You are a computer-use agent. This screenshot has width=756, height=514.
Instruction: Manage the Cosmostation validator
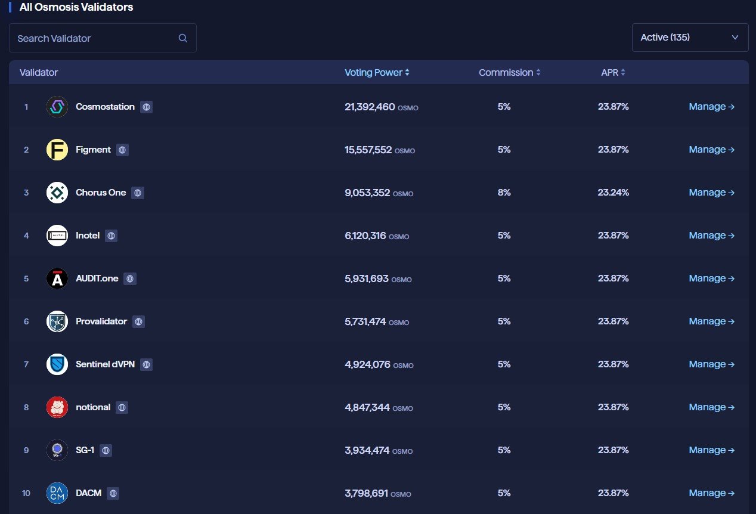tap(711, 107)
